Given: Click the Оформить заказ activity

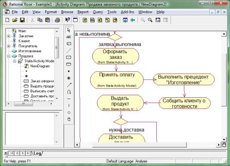Looking at the screenshot, I should point(115,56).
